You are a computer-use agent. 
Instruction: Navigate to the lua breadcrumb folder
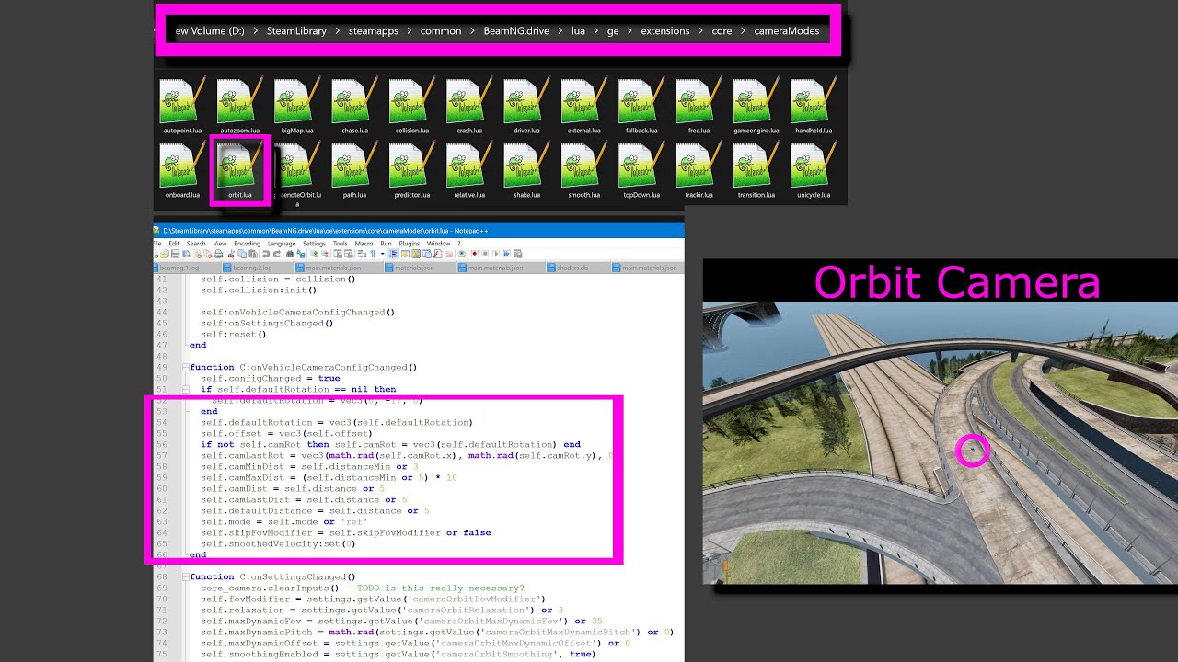point(578,30)
